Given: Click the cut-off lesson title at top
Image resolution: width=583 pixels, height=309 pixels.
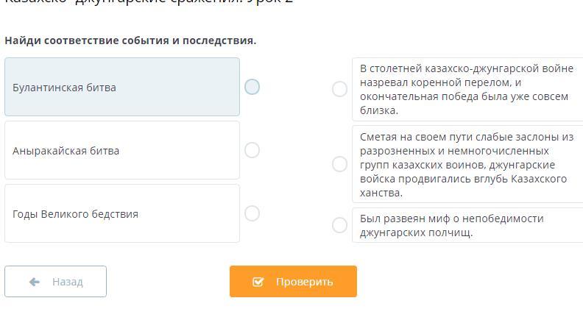Looking at the screenshot, I should click(149, 2).
